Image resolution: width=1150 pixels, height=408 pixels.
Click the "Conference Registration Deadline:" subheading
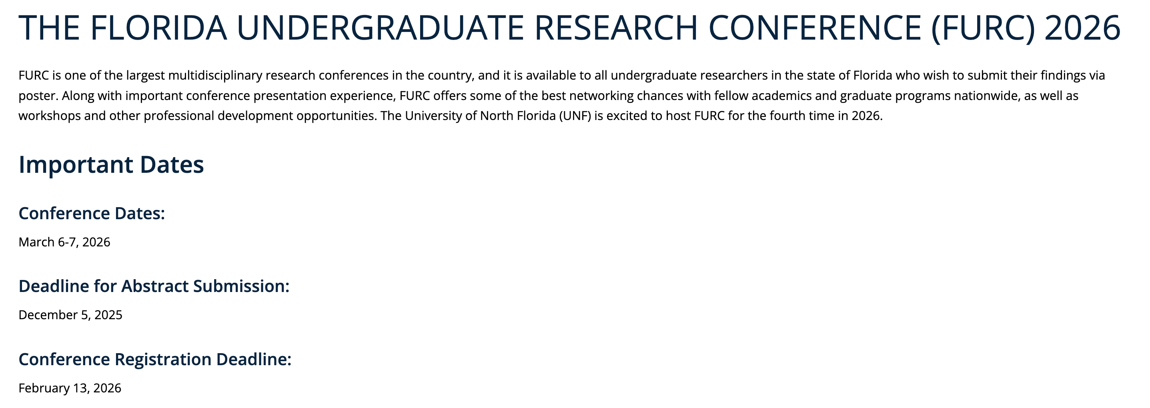point(155,359)
